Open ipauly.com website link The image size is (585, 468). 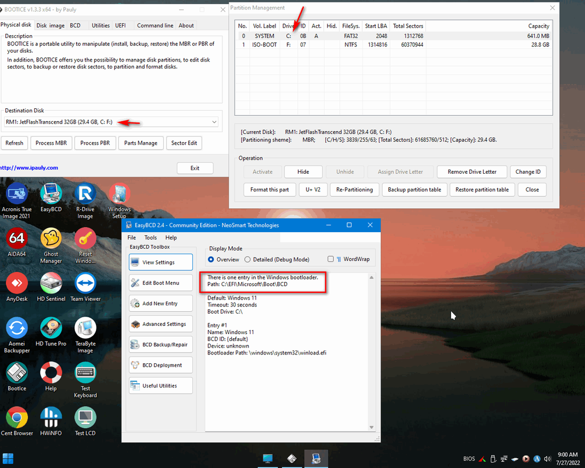click(29, 167)
